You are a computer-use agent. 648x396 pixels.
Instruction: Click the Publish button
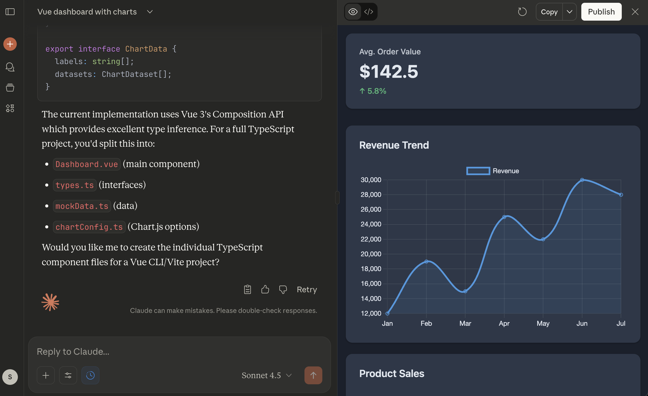pos(601,12)
